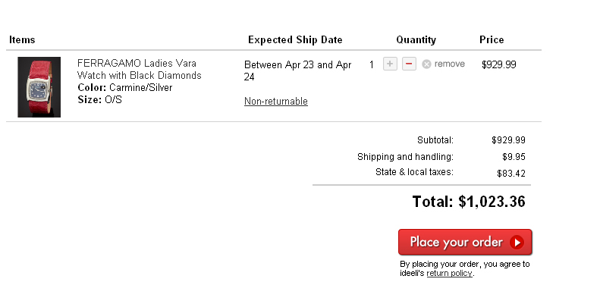The image size is (600, 304).
Task: Click the Shipping and handling label
Action: pyautogui.click(x=405, y=157)
